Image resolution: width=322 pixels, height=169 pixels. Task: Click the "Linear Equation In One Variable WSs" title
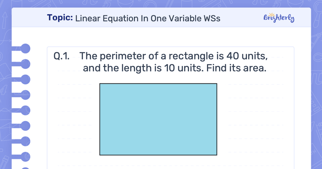[x=148, y=18]
